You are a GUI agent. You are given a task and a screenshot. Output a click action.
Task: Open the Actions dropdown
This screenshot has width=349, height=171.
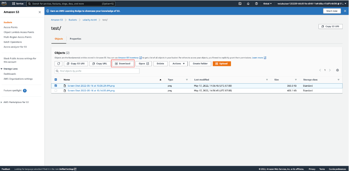click(178, 64)
